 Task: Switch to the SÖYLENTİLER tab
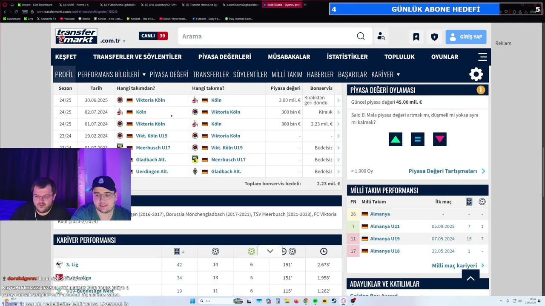tap(250, 74)
